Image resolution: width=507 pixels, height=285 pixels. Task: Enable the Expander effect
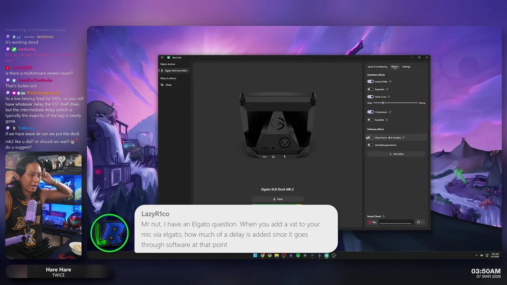click(370, 89)
